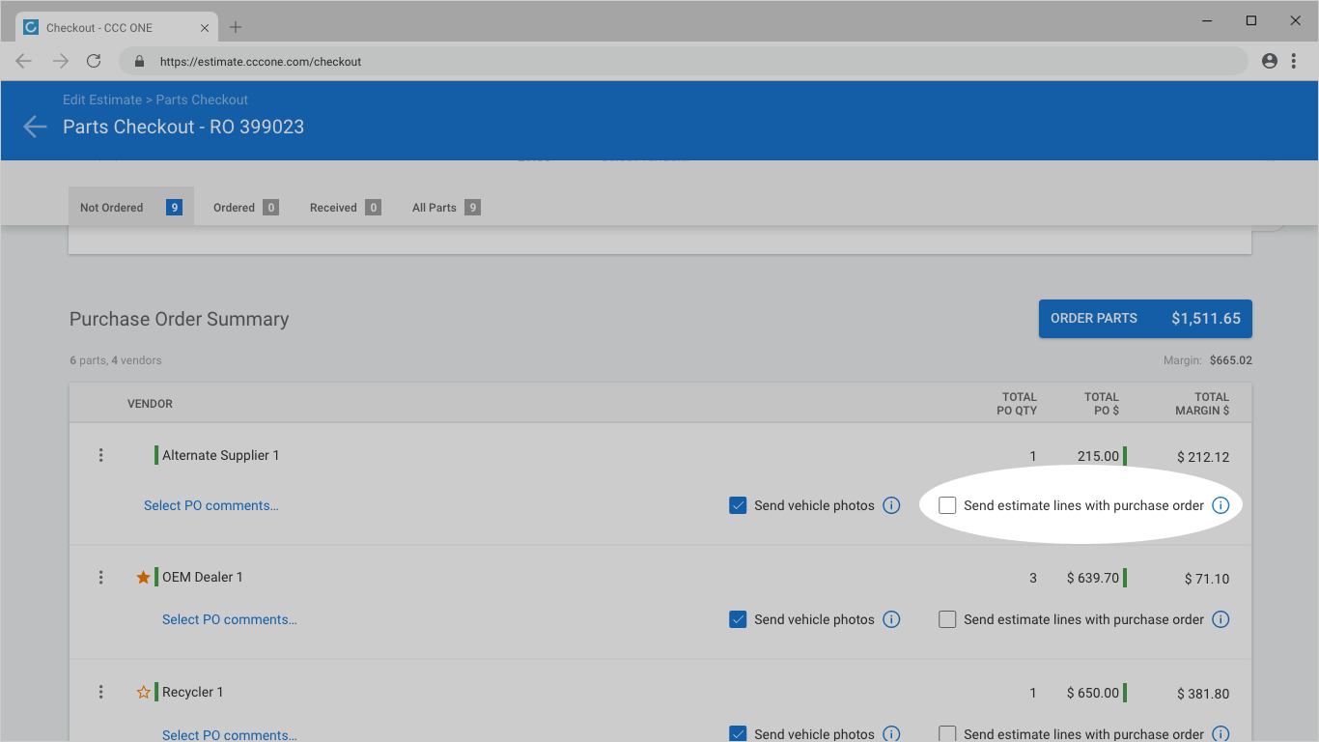Screen dimensions: 1319x742
Task: Click the browser reload icon
Action: 94,61
